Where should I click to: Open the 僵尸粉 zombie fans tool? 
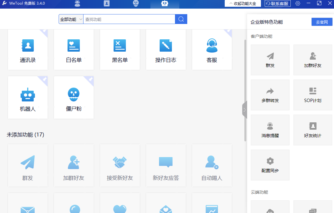point(74,99)
